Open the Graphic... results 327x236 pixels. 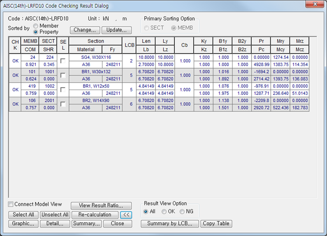(23, 223)
